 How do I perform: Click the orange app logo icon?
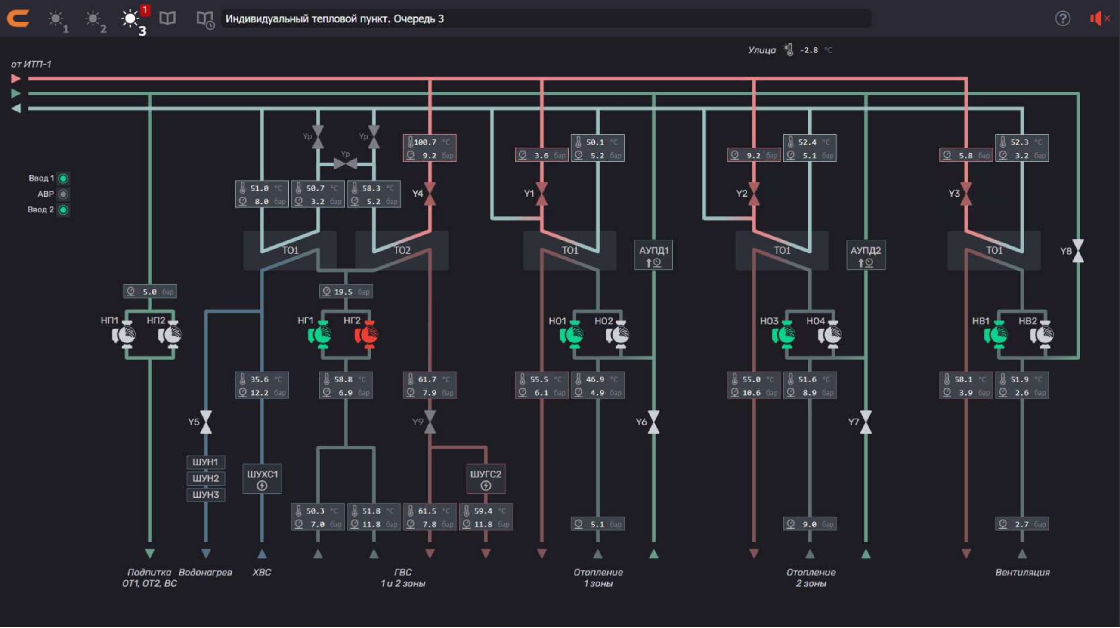[18, 18]
